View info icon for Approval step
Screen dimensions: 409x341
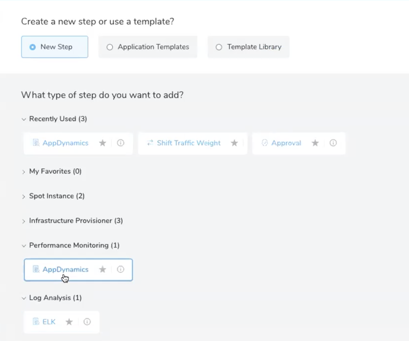[333, 143]
